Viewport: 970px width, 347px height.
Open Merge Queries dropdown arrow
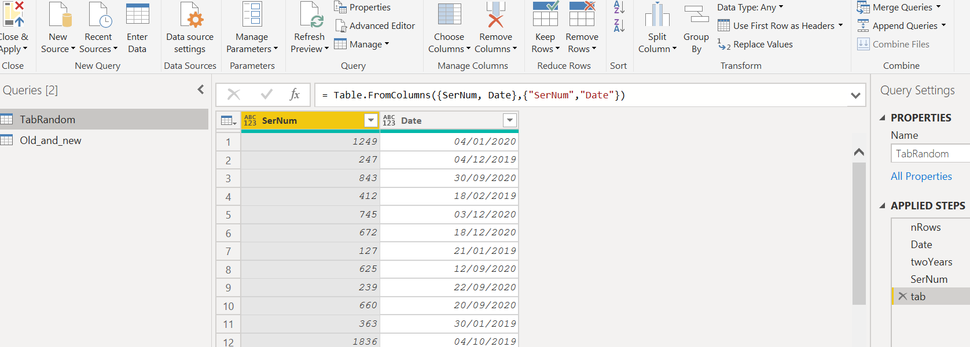coord(938,7)
